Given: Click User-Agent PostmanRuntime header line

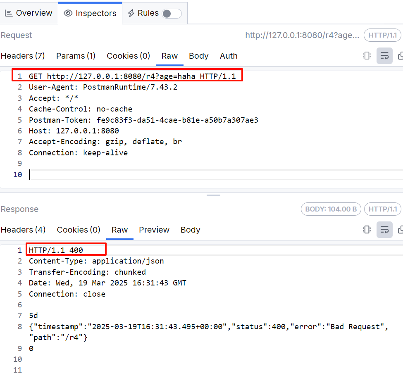Looking at the screenshot, I should [x=103, y=87].
